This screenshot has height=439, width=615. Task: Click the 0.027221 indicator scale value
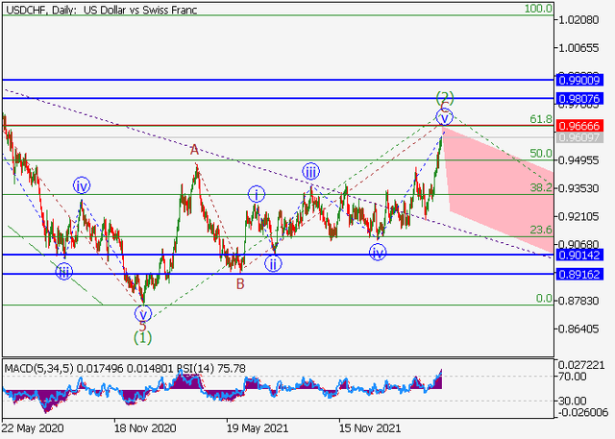coord(581,366)
